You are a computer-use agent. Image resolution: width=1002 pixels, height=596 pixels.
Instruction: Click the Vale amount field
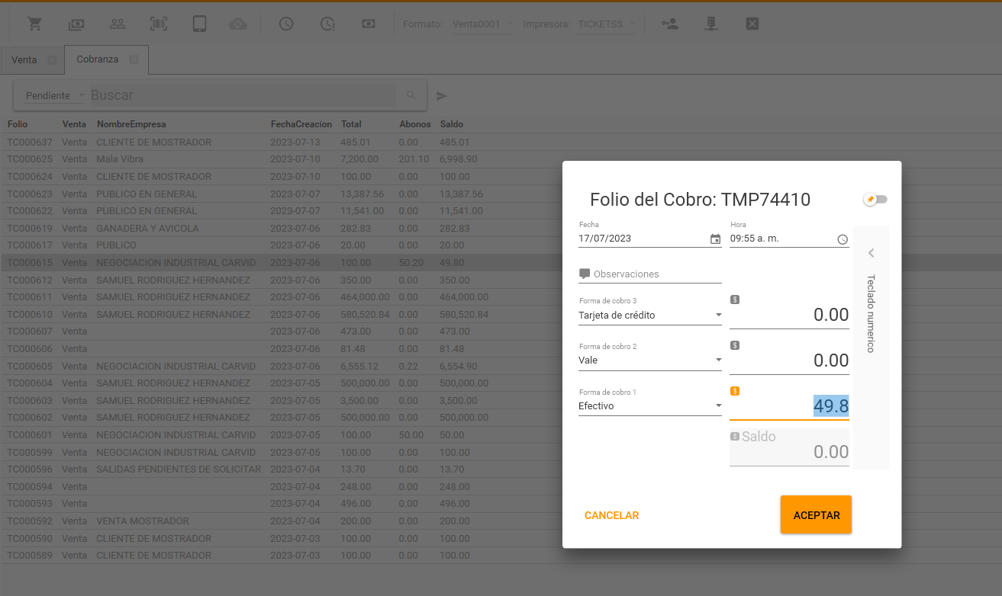click(x=789, y=360)
